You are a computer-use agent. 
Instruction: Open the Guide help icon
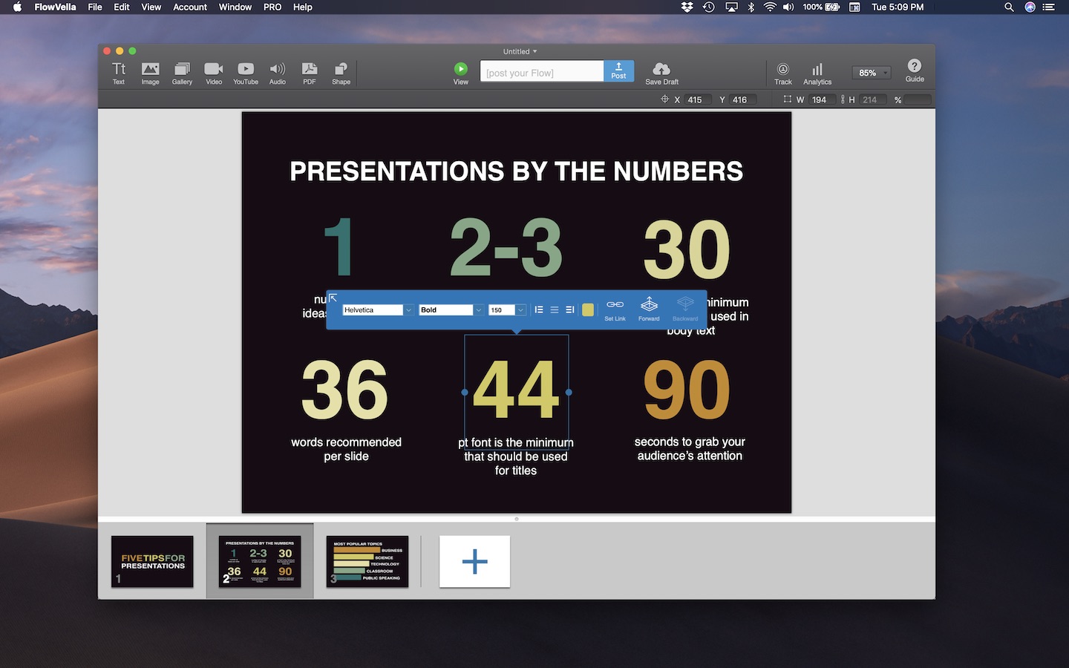click(915, 71)
